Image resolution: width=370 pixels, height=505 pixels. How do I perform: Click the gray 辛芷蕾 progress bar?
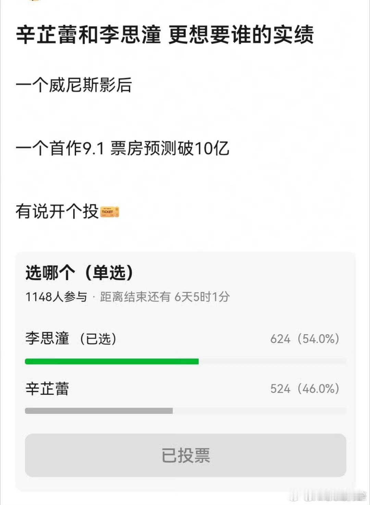pyautogui.click(x=99, y=411)
